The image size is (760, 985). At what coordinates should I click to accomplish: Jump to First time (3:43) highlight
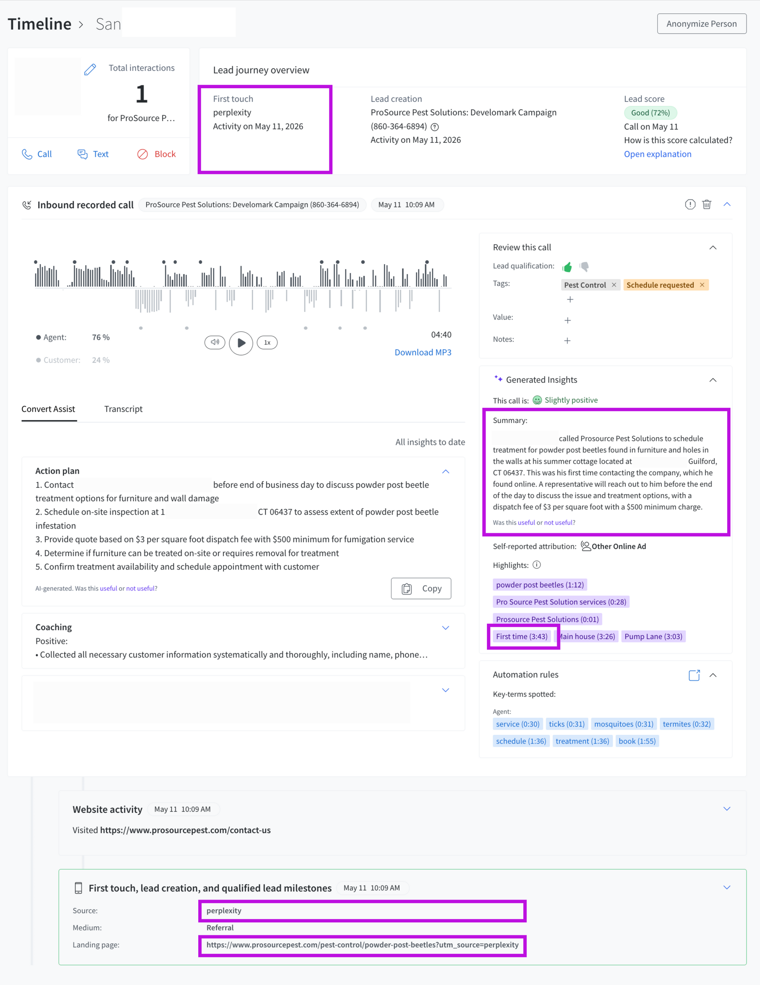point(521,636)
